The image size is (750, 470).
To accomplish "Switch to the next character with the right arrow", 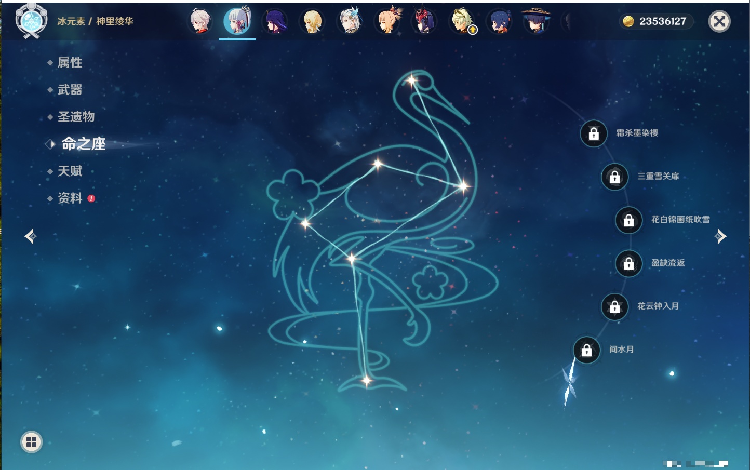I will (x=720, y=236).
